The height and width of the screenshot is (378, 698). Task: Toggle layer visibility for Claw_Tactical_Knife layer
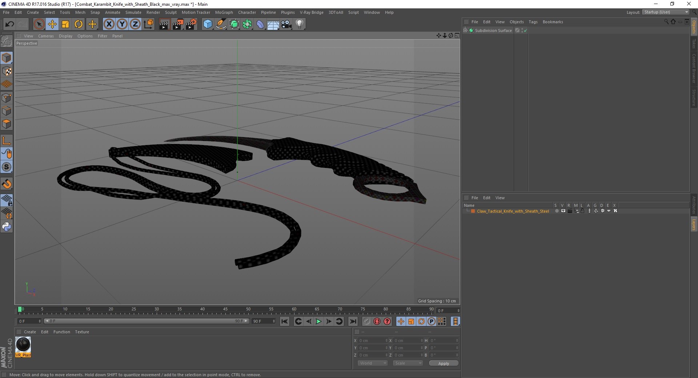(x=563, y=211)
